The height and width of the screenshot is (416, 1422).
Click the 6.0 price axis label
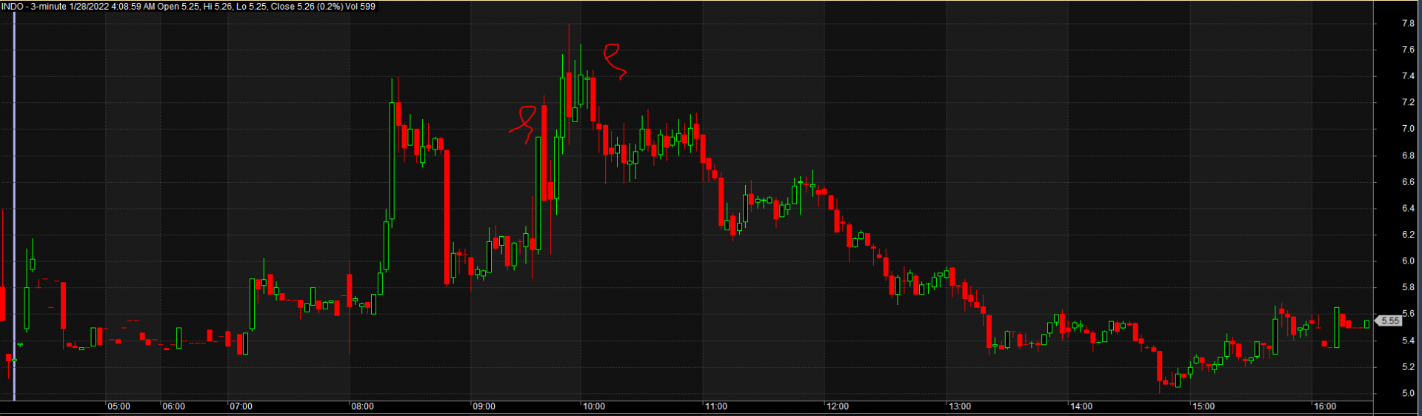(1408, 261)
